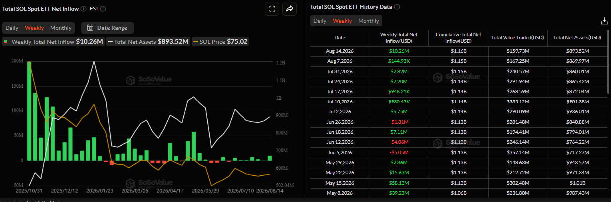Switch the chart to the Daily tab
The height and width of the screenshot is (202, 611).
point(12,28)
